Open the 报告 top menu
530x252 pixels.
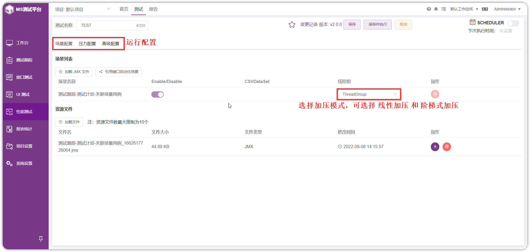click(x=153, y=9)
